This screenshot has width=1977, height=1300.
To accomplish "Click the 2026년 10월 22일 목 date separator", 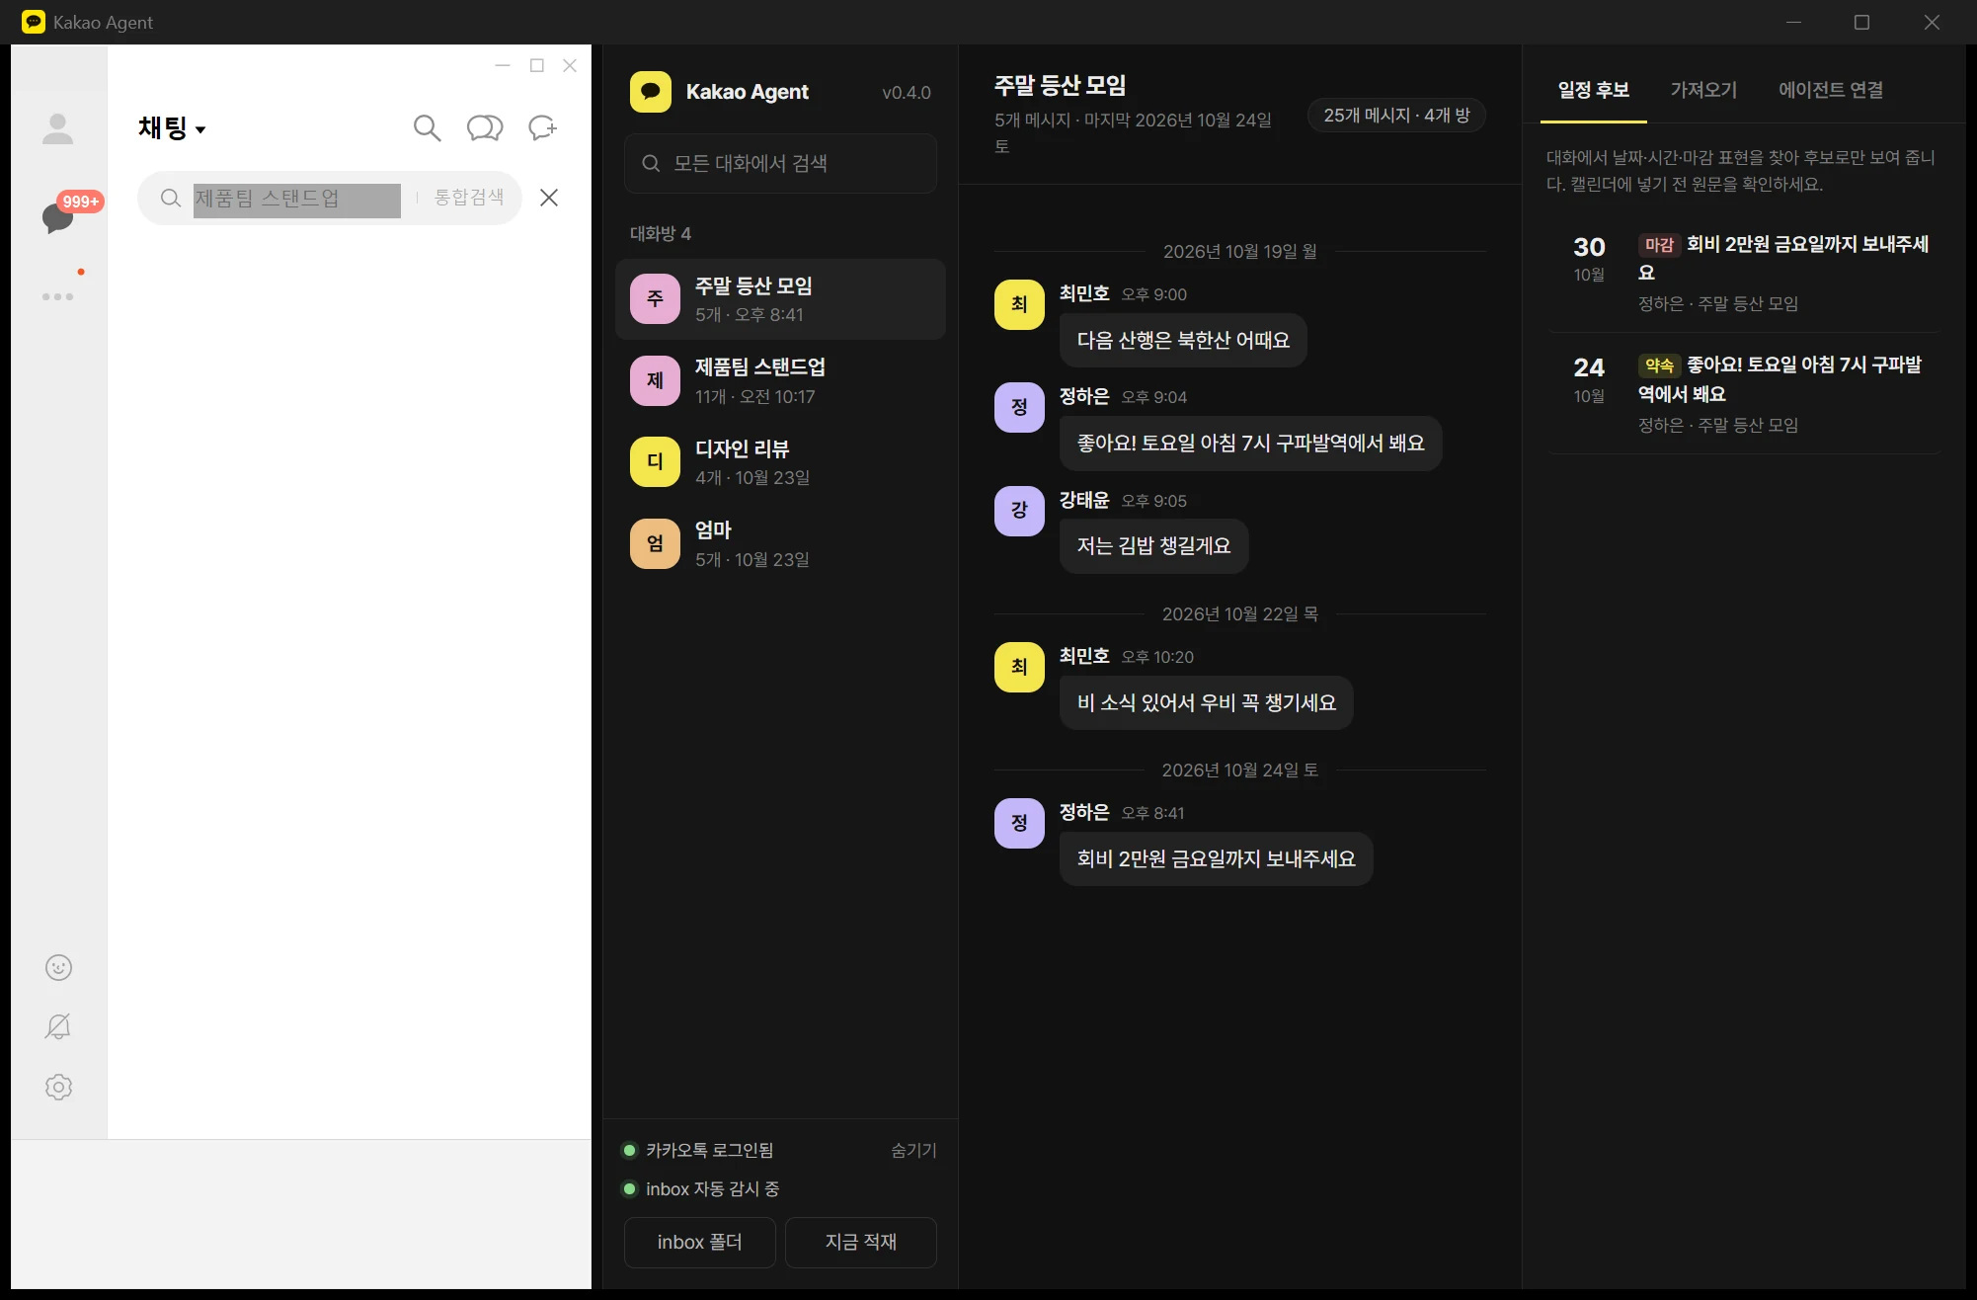I will pyautogui.click(x=1239, y=613).
